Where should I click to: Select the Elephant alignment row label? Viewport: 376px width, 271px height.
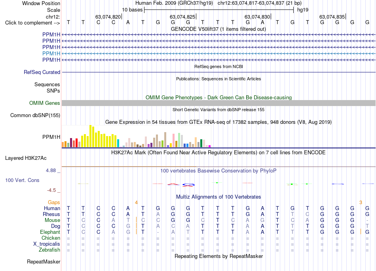[x=50, y=232]
